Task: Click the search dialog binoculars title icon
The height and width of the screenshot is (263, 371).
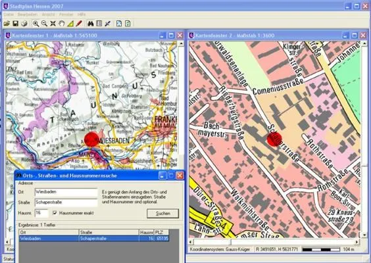Action: coord(18,176)
